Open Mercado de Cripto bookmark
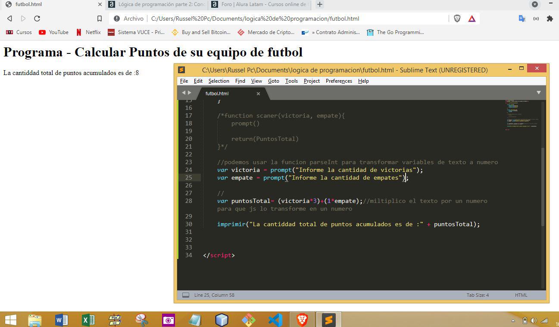The width and height of the screenshot is (559, 327). click(x=266, y=32)
